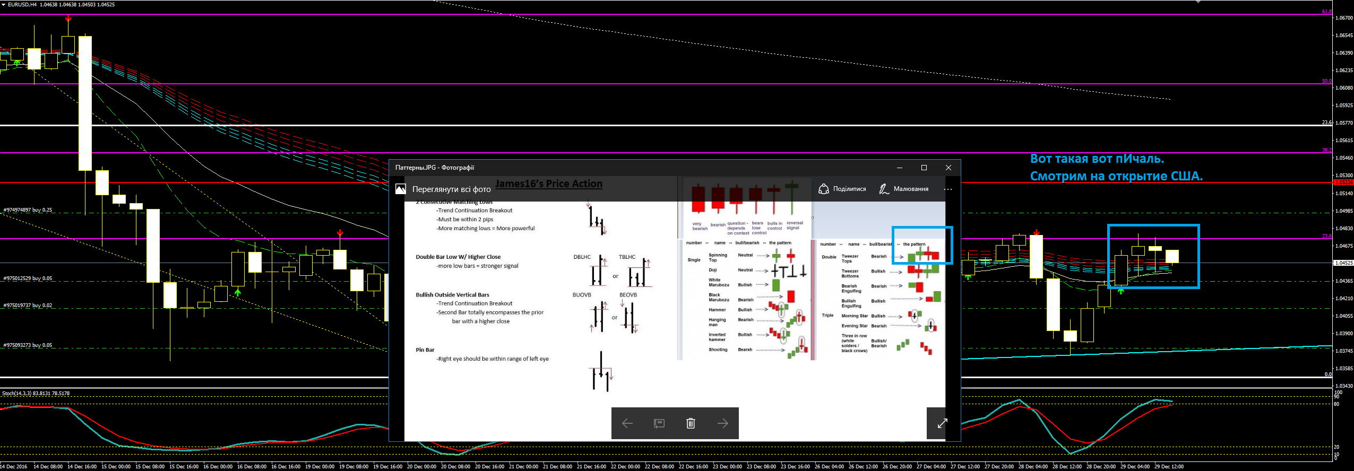Open the three-dots more options menu

[x=948, y=189]
